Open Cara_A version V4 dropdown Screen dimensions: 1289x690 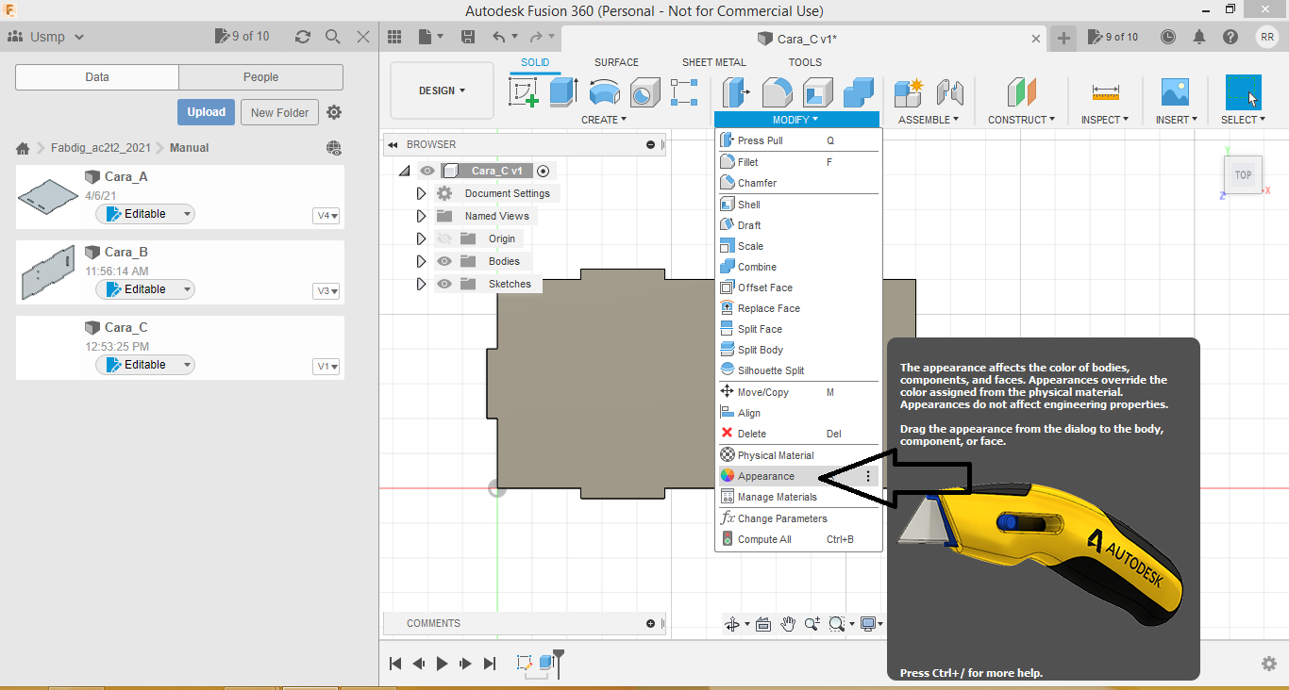tap(326, 216)
